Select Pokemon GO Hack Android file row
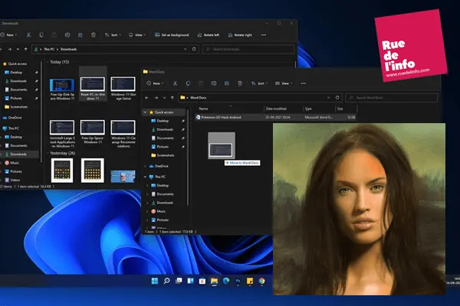This screenshot has height=306, width=460. [275, 117]
